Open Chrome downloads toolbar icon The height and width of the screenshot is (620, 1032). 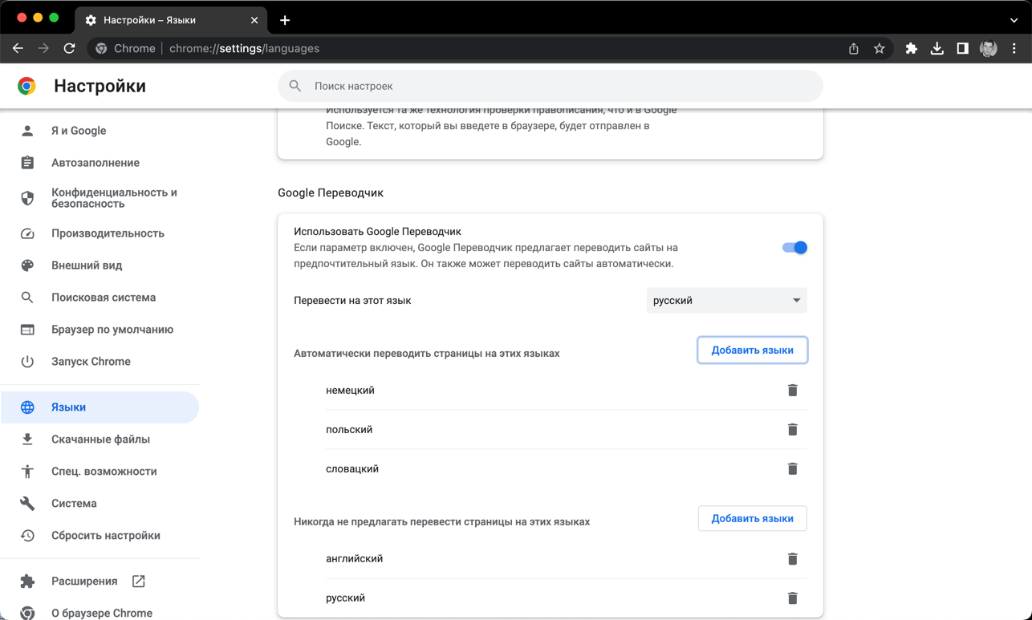(937, 49)
